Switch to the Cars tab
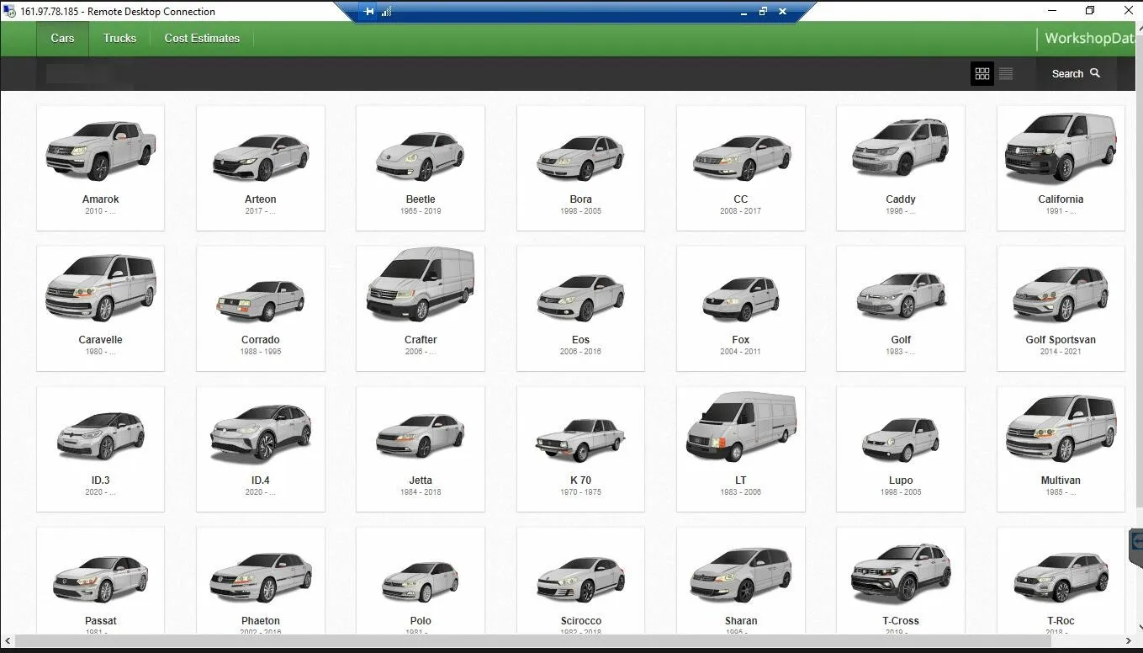The width and height of the screenshot is (1143, 653). [x=62, y=39]
